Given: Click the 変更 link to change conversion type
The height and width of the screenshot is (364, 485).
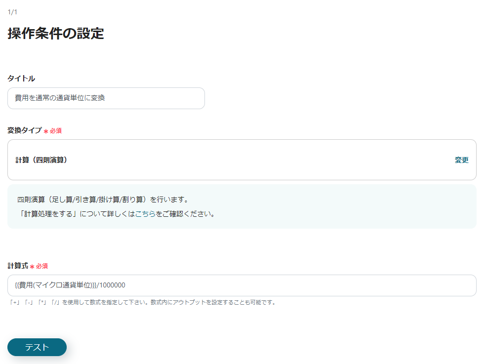Looking at the screenshot, I should [461, 160].
